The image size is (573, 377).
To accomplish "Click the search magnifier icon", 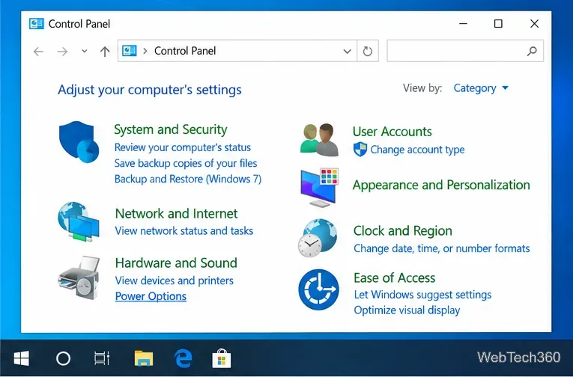I will click(532, 51).
